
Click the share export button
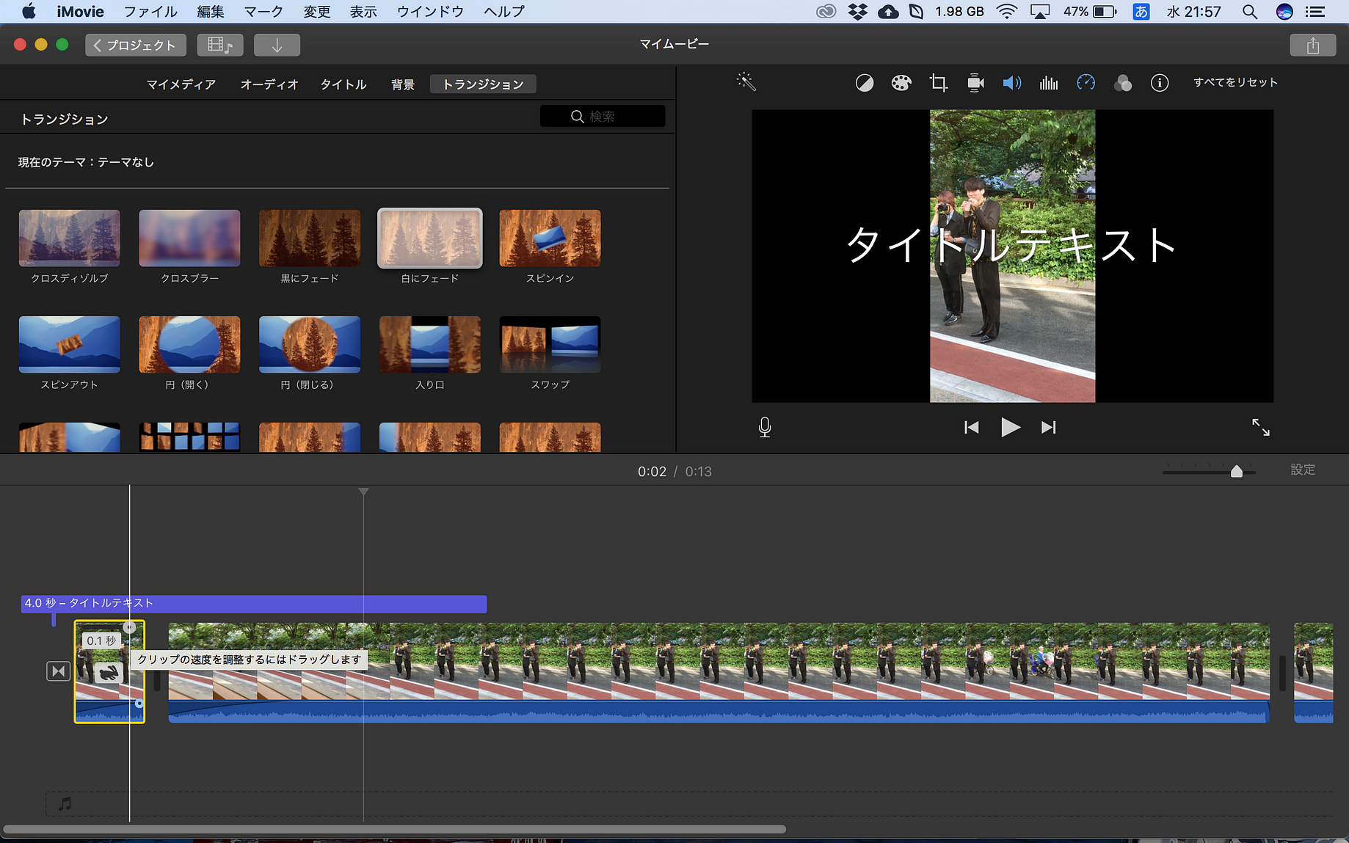point(1312,45)
